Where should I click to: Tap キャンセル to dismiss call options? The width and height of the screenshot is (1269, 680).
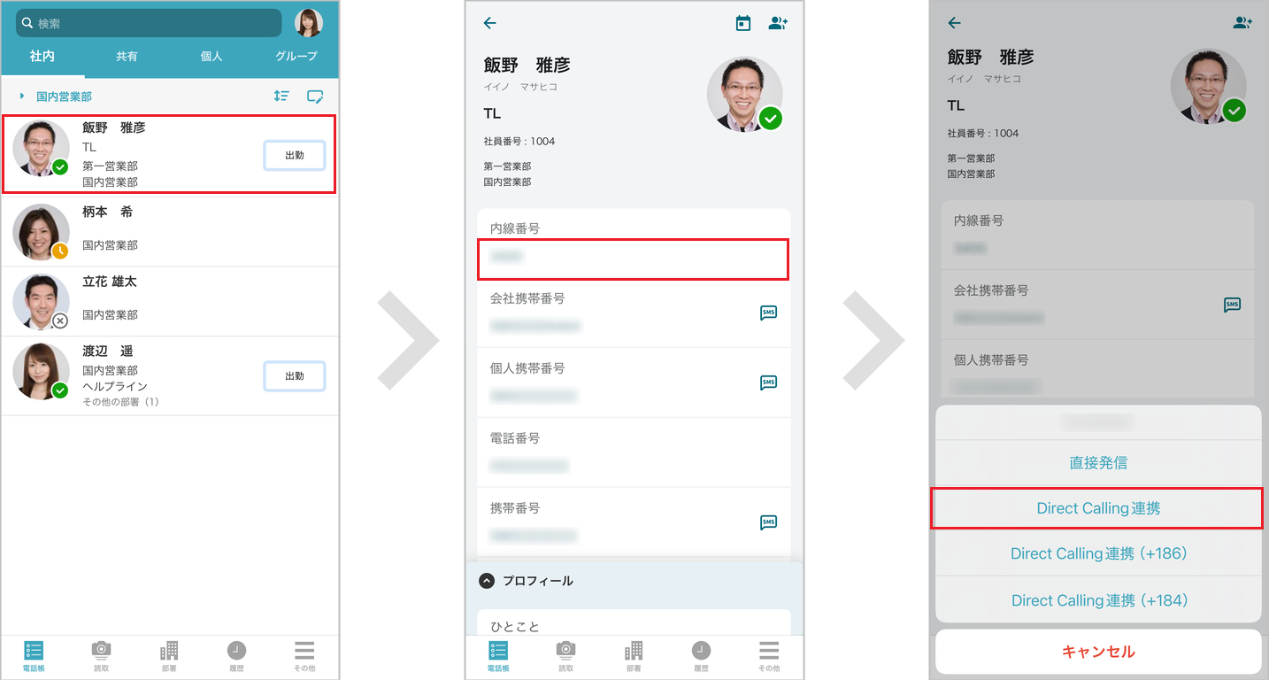tap(1098, 652)
